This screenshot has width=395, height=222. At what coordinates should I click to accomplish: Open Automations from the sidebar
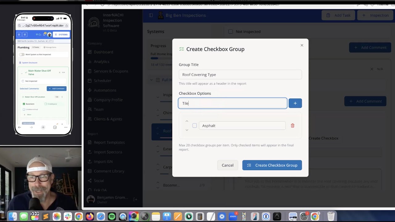[x=102, y=90]
